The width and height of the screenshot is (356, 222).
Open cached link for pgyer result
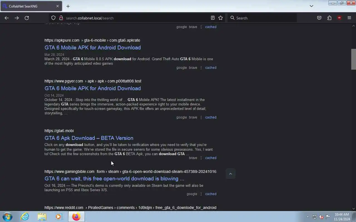(x=211, y=117)
